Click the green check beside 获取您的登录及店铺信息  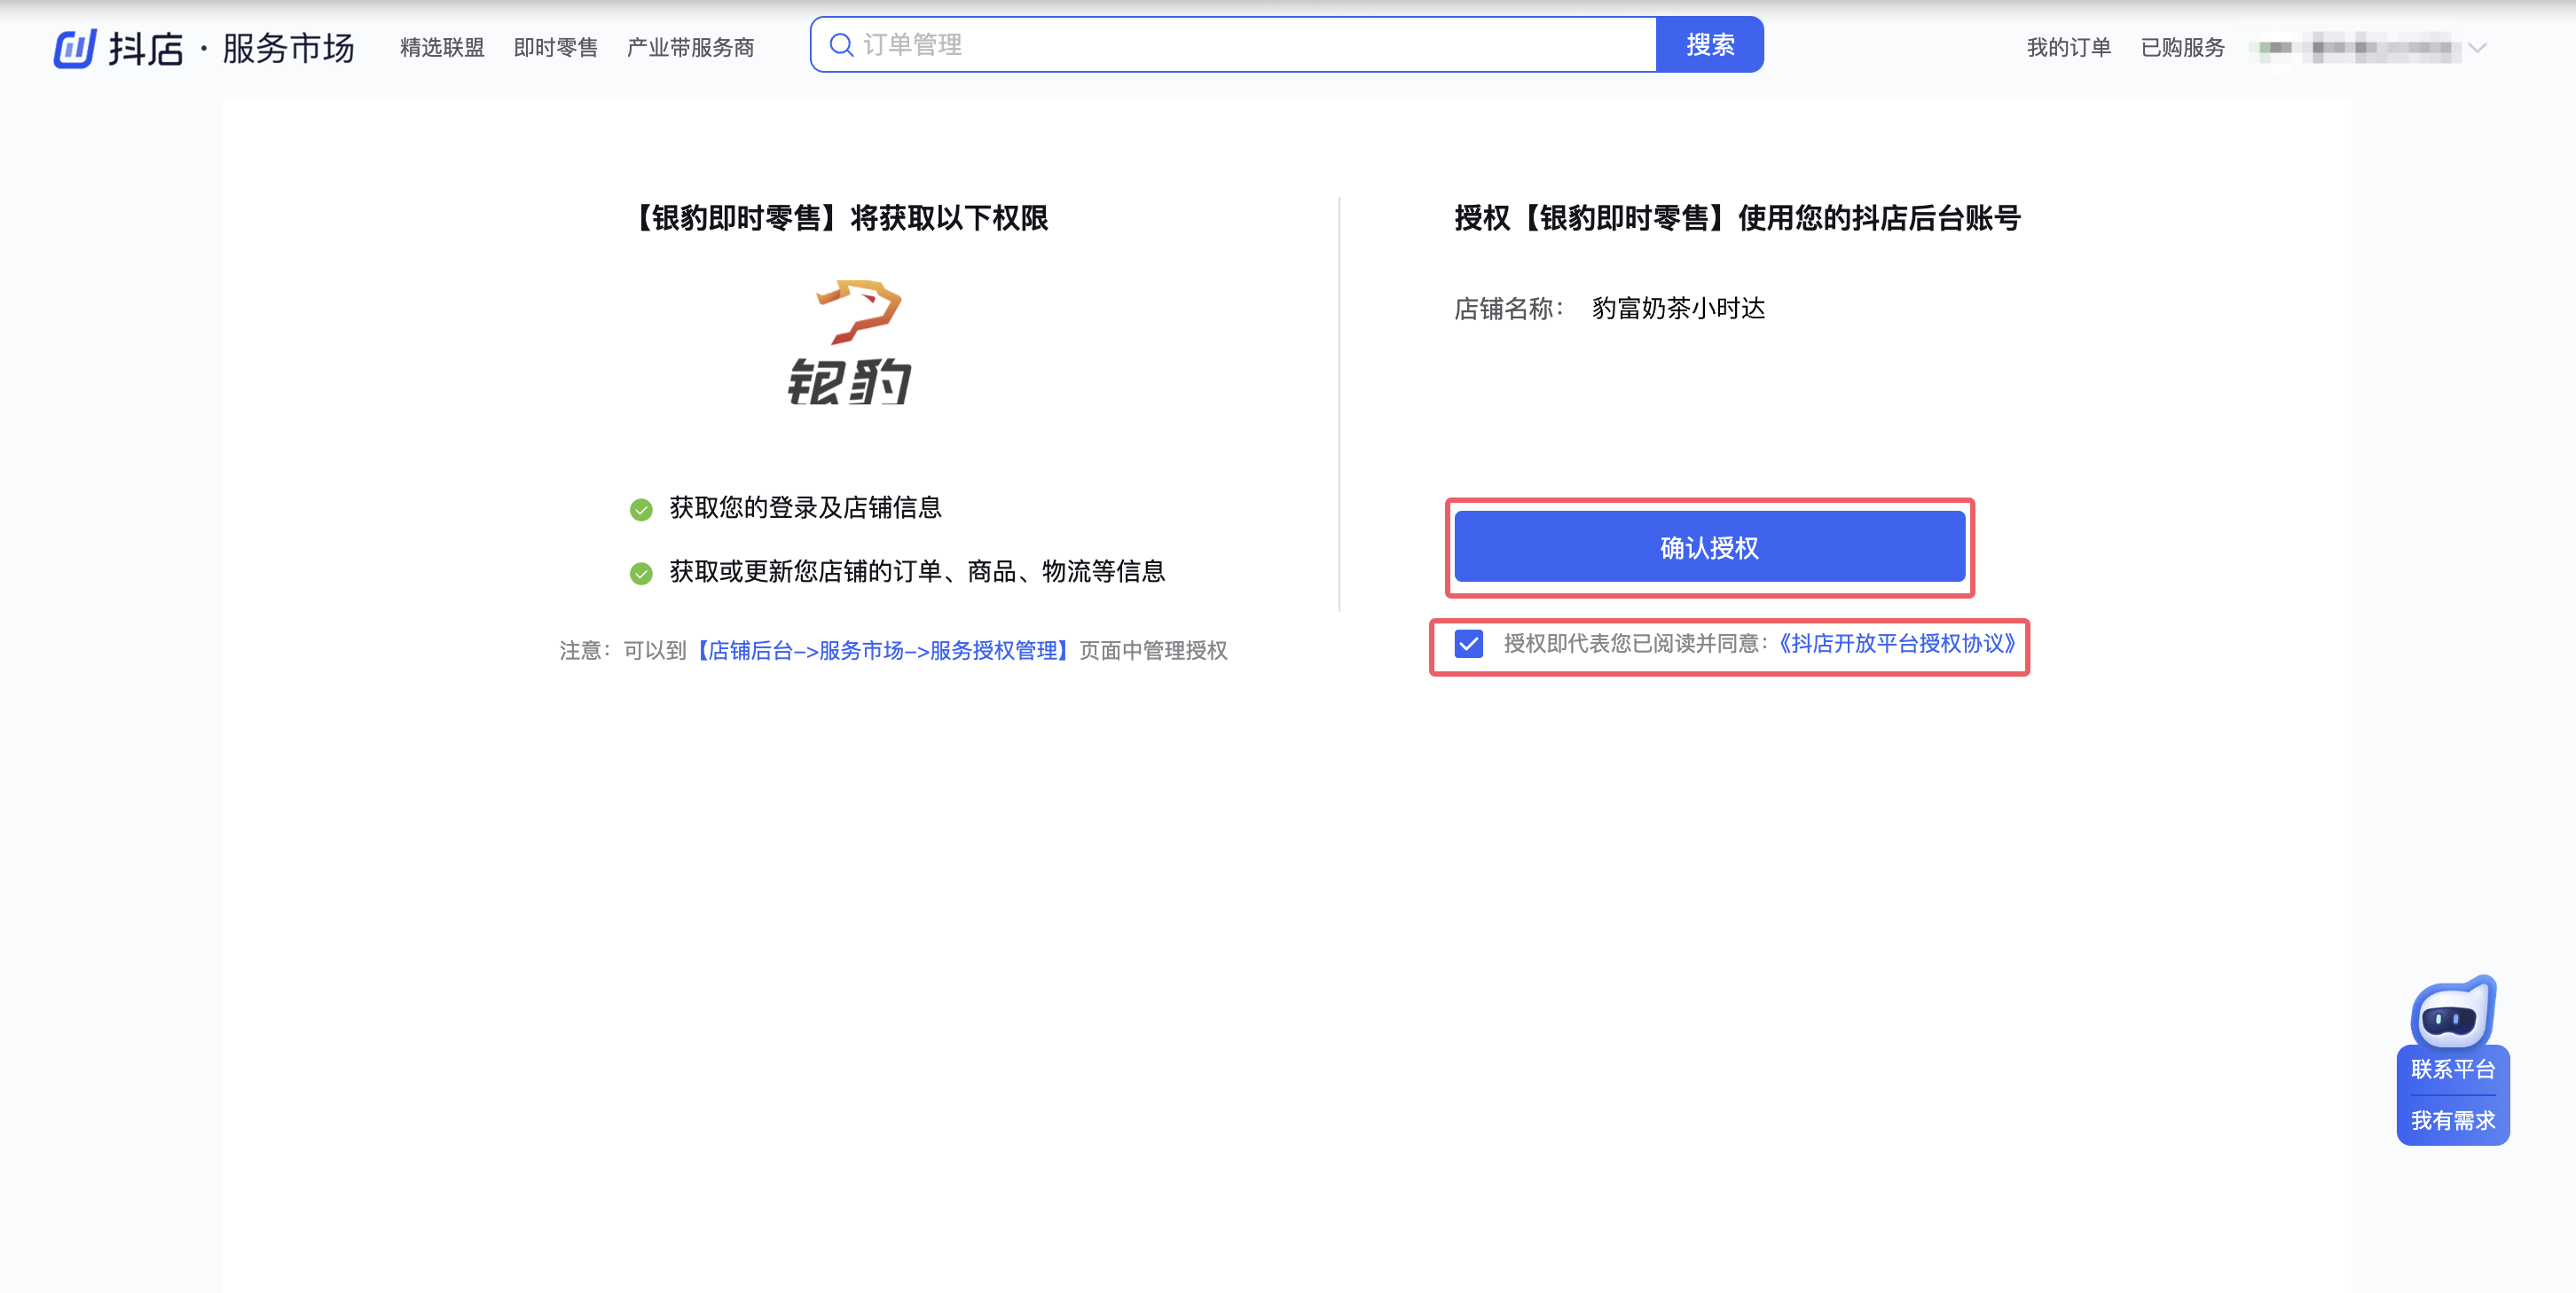click(x=641, y=509)
